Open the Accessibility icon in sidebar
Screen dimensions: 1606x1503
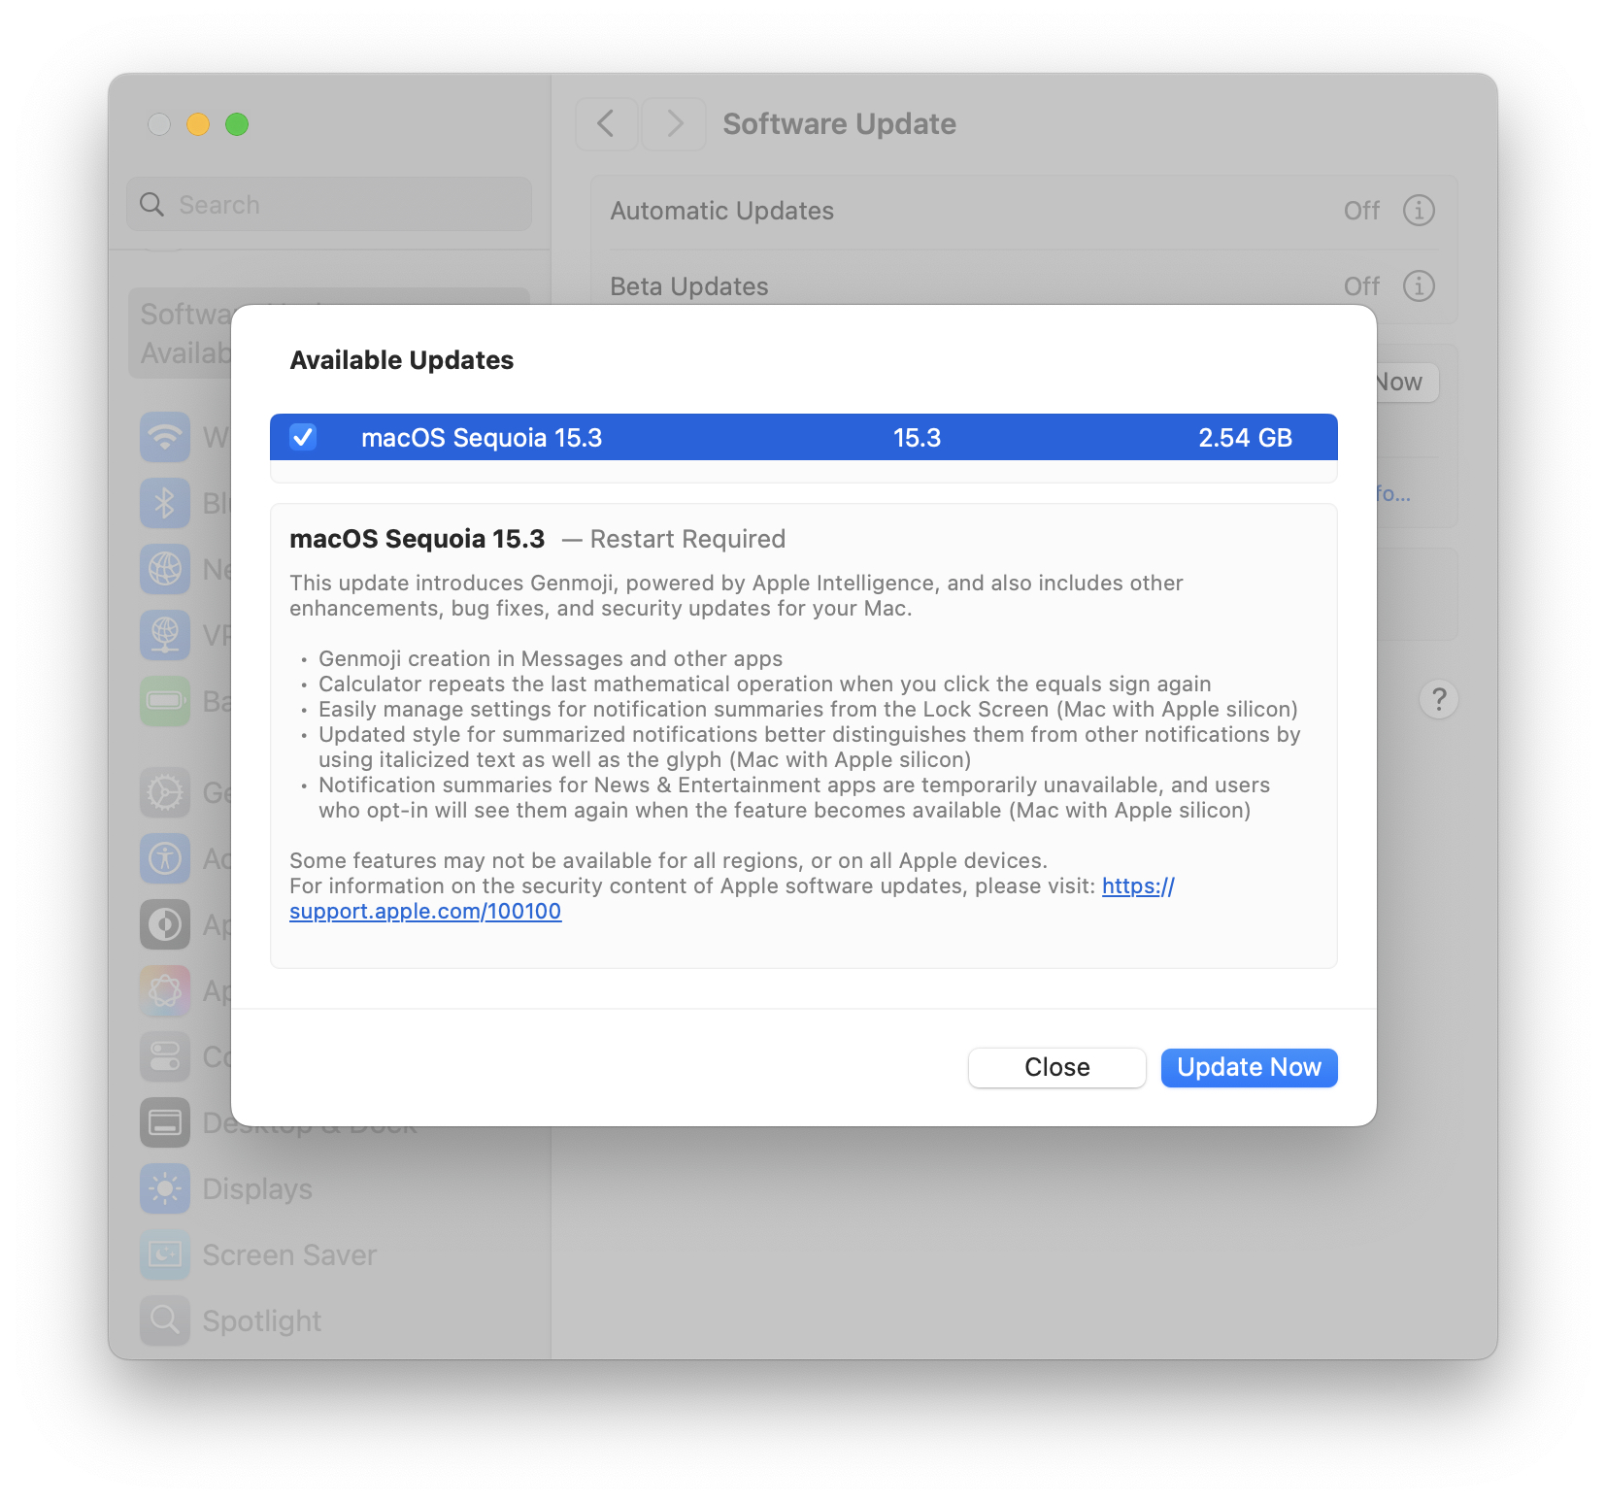165,858
